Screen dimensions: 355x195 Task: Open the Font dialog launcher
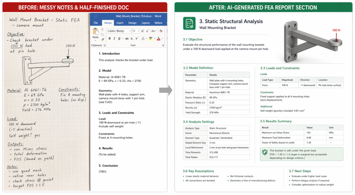(x=163, y=45)
